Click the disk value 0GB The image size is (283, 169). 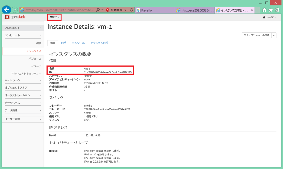[87, 120]
